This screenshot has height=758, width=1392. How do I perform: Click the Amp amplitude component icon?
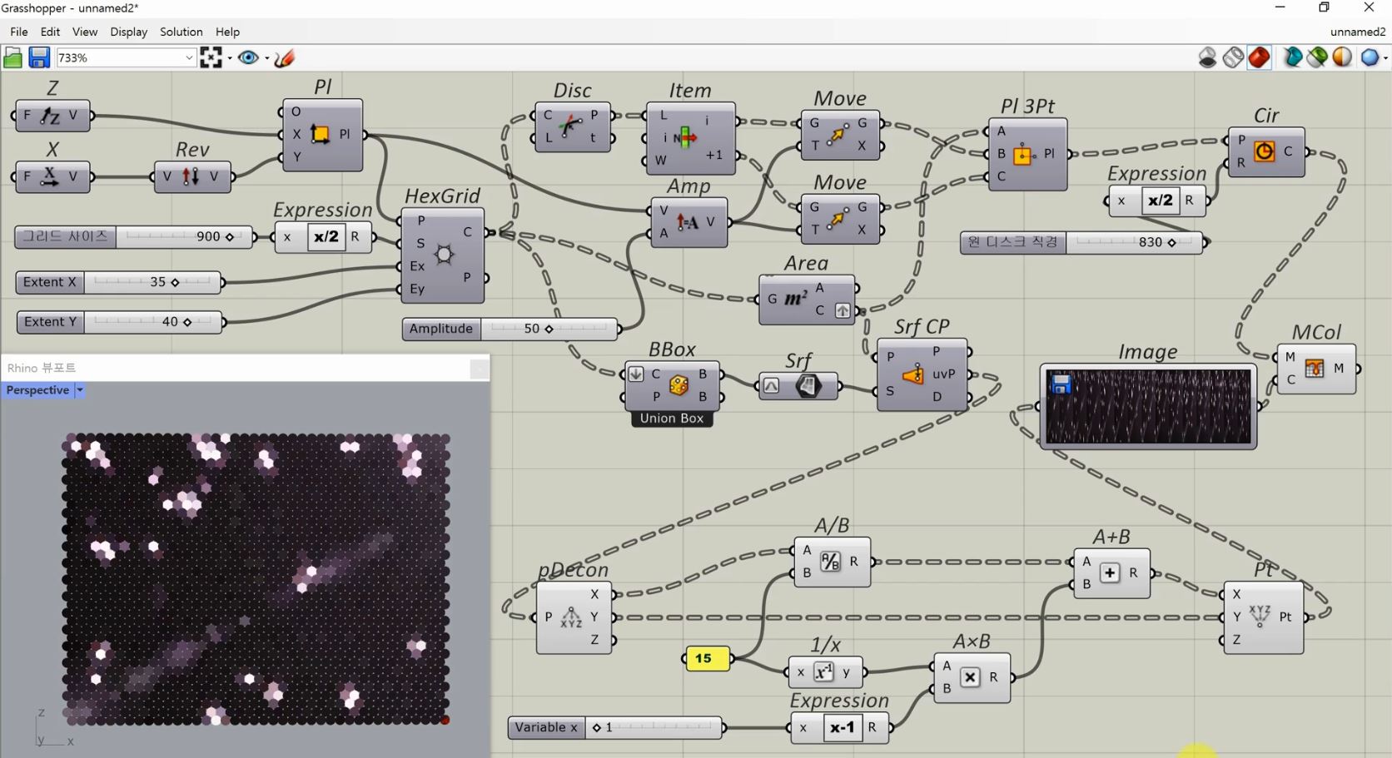pyautogui.click(x=687, y=222)
